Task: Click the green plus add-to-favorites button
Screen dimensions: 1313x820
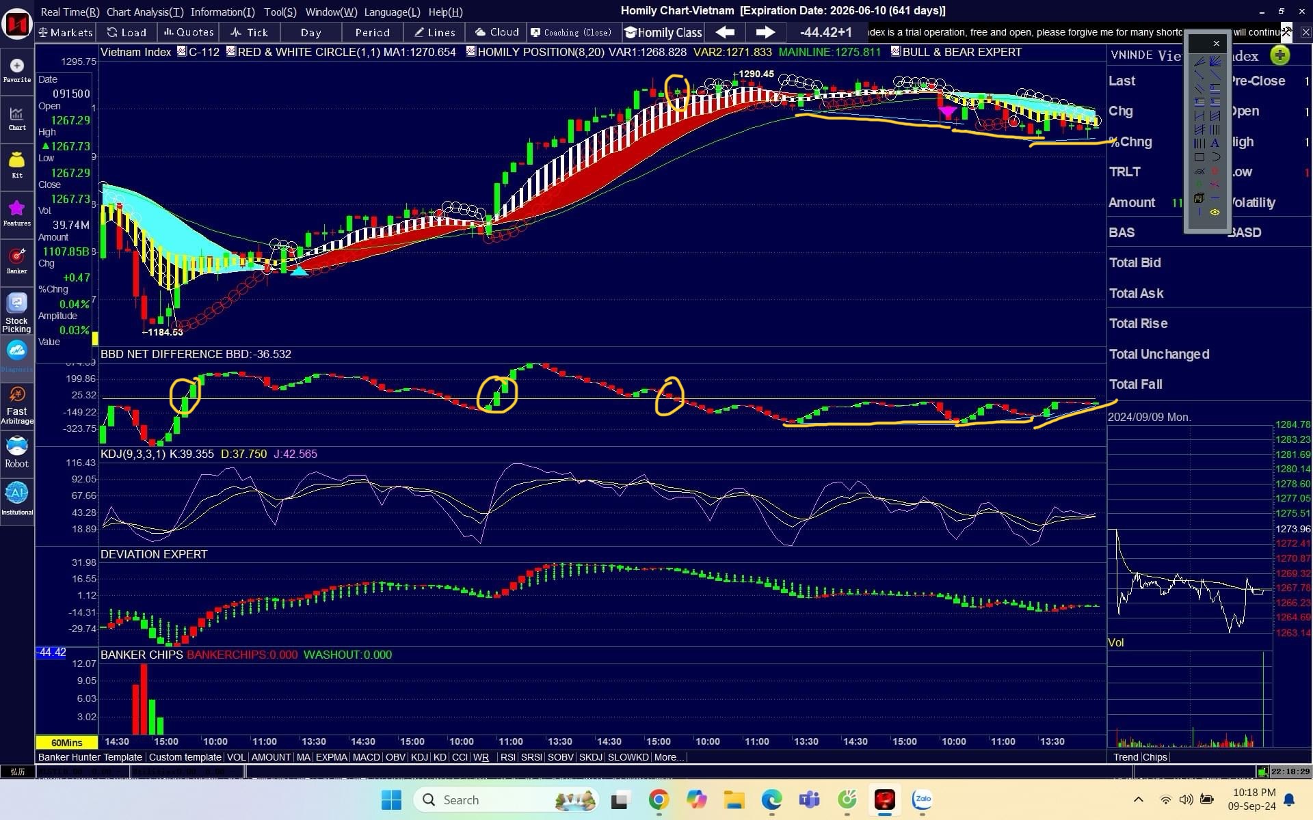Action: [x=1280, y=55]
